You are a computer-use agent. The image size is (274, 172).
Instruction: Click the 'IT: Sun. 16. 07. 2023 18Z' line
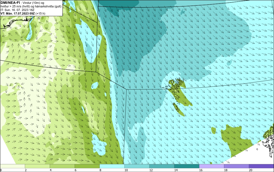point(18,10)
